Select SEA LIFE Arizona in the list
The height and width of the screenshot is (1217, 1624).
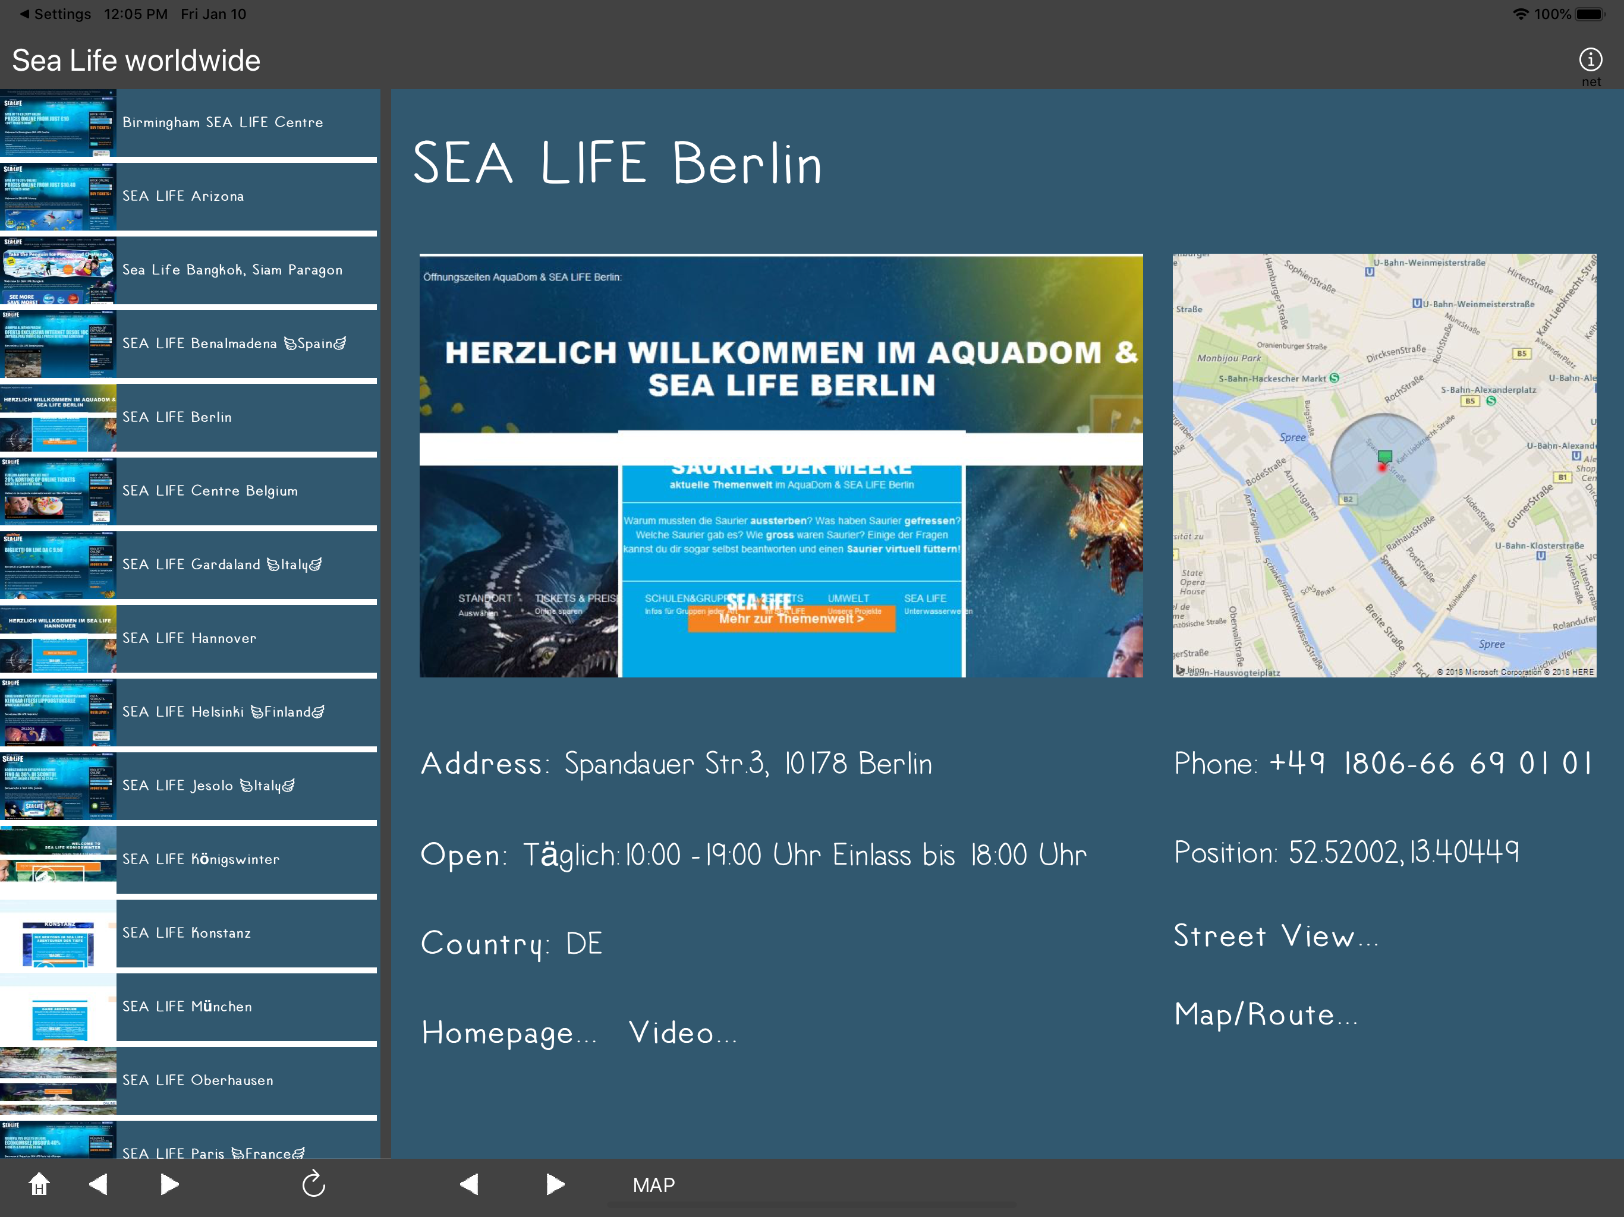(x=188, y=196)
